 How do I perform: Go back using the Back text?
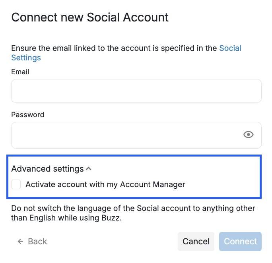(x=37, y=242)
